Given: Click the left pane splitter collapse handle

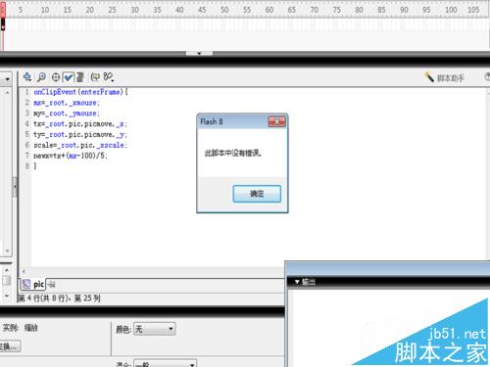Looking at the screenshot, I should pos(15,187).
